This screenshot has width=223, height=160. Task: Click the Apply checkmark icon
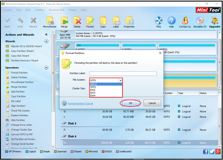7,21
